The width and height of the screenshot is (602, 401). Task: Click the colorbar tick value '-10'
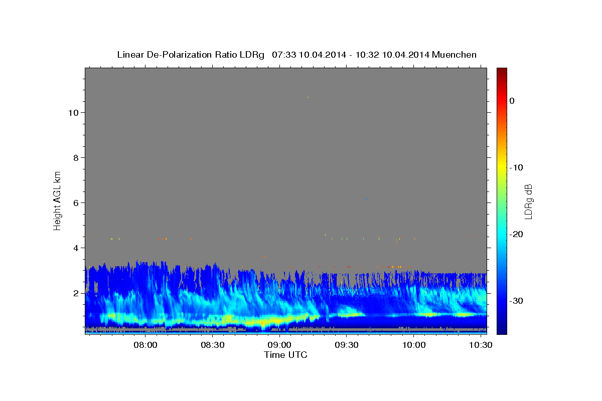(517, 167)
